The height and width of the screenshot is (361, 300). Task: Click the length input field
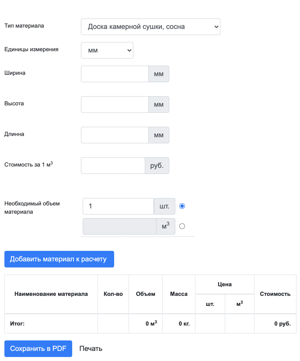(x=115, y=135)
